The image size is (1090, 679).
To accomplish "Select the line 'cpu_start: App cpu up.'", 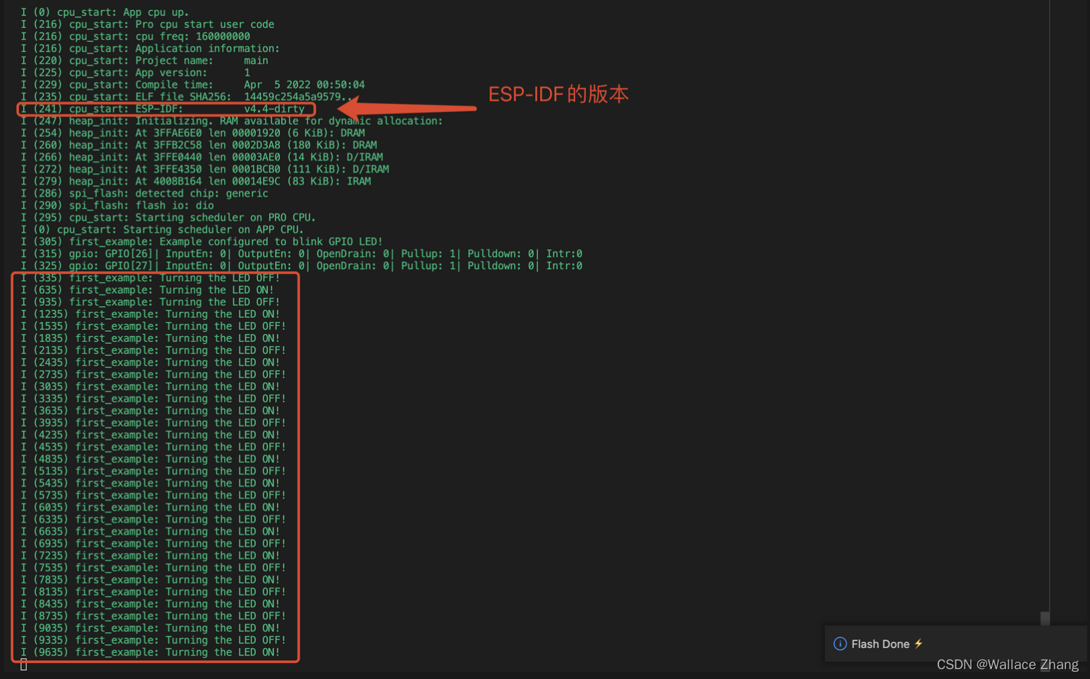I will point(104,12).
